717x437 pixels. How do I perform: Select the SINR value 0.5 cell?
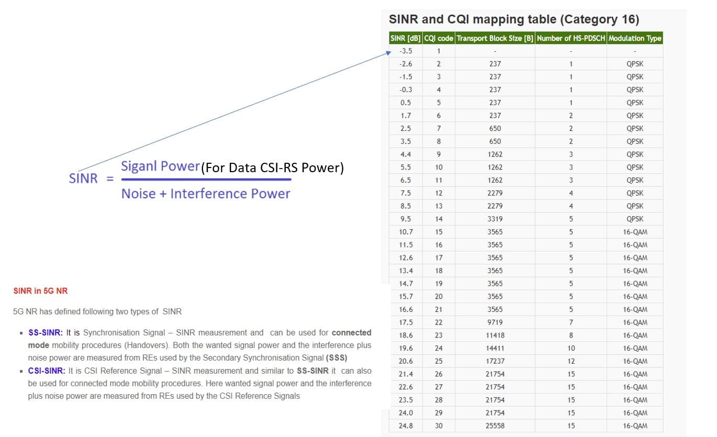(x=406, y=103)
